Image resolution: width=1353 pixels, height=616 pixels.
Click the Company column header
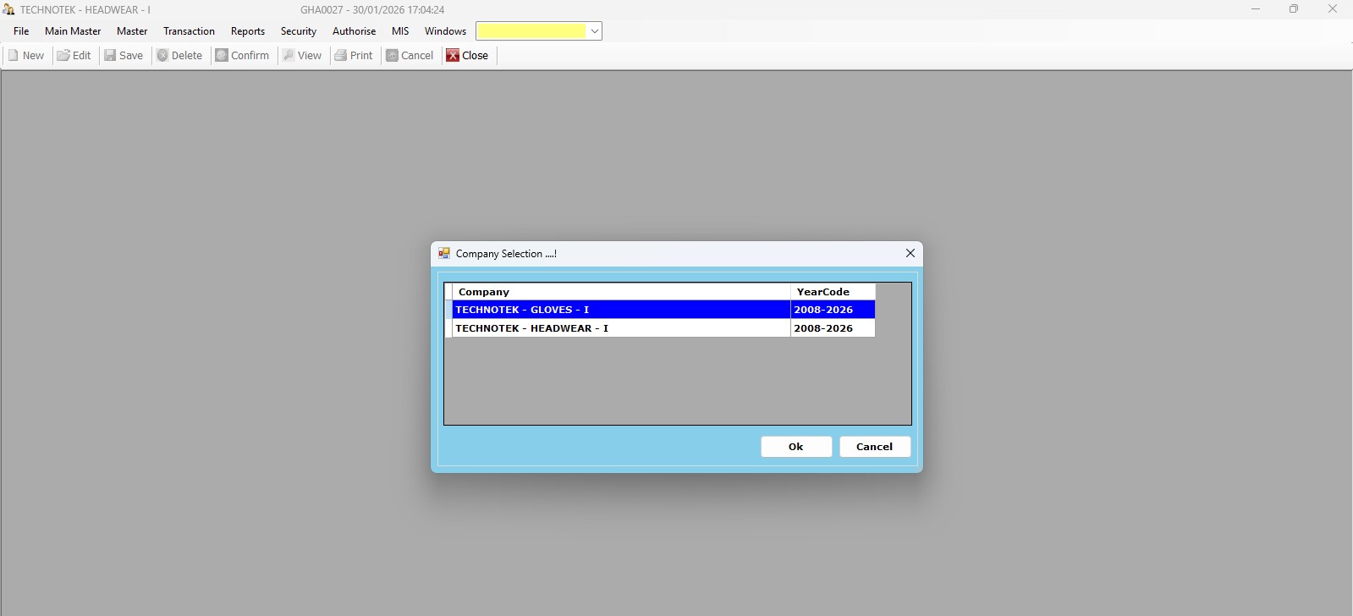[620, 292]
